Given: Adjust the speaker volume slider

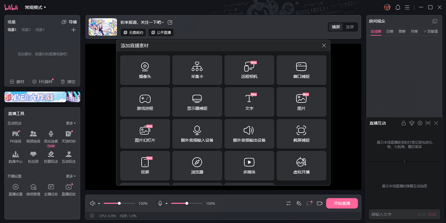Looking at the screenshot, I should point(119,203).
